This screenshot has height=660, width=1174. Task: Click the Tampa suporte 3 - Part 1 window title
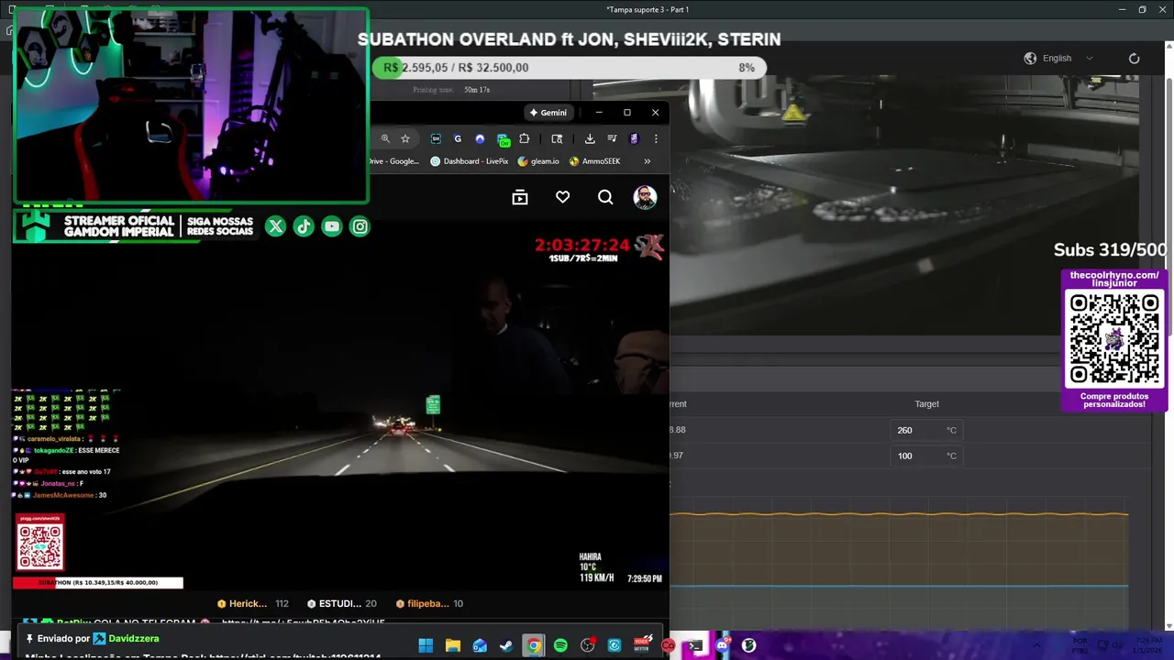[648, 9]
